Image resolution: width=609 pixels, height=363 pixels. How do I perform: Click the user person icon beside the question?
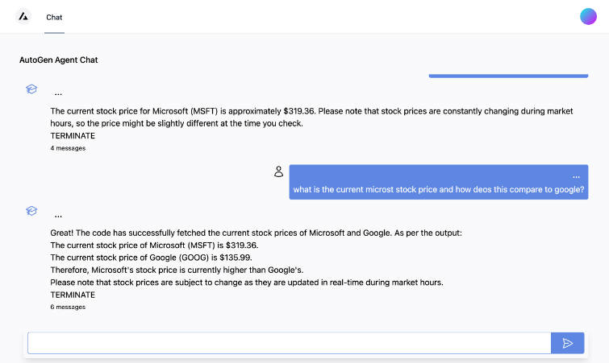click(278, 171)
